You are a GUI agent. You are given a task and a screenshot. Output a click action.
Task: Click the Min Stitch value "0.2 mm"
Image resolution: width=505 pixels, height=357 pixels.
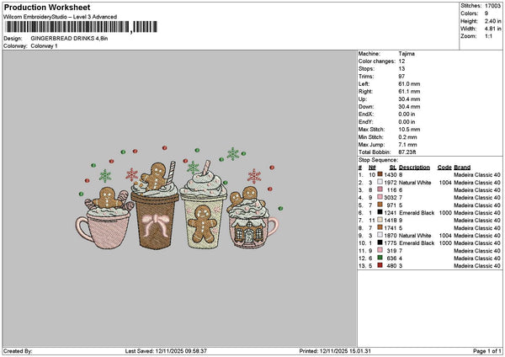tap(407, 137)
